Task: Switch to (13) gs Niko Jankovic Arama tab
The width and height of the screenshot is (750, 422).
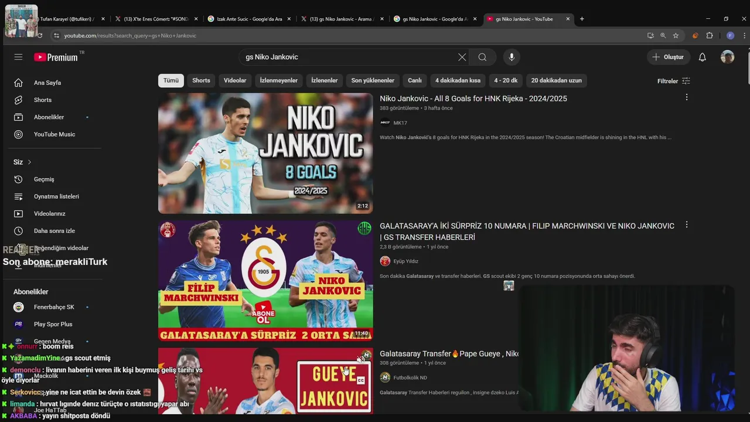Action: pos(341,19)
